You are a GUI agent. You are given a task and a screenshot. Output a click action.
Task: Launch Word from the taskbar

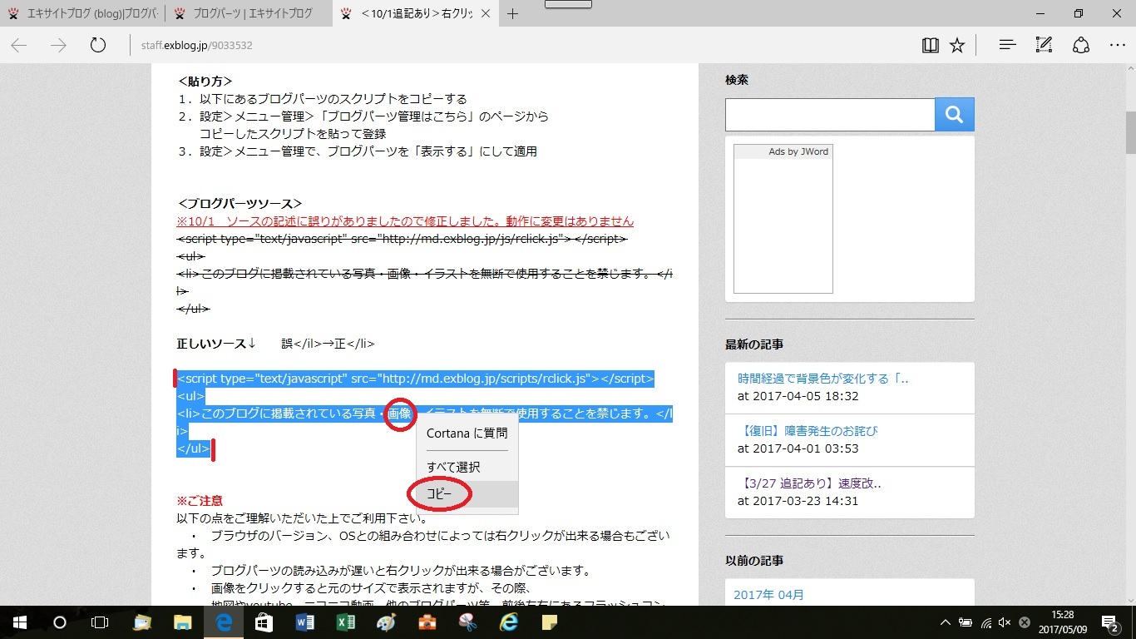[304, 622]
